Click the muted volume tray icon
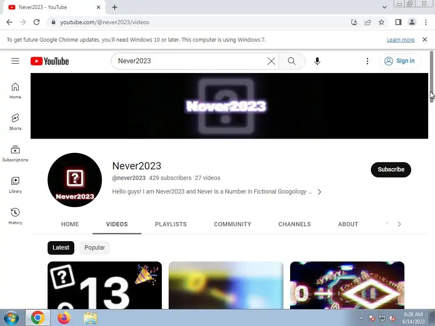The height and width of the screenshot is (326, 435). click(x=392, y=318)
